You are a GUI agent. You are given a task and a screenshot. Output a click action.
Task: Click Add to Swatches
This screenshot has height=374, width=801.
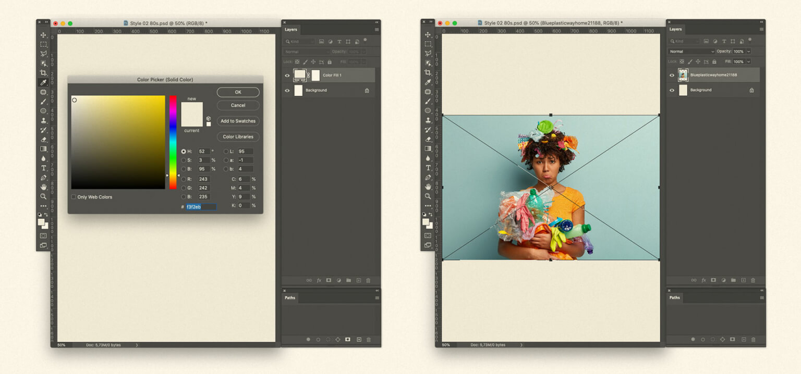[238, 121]
